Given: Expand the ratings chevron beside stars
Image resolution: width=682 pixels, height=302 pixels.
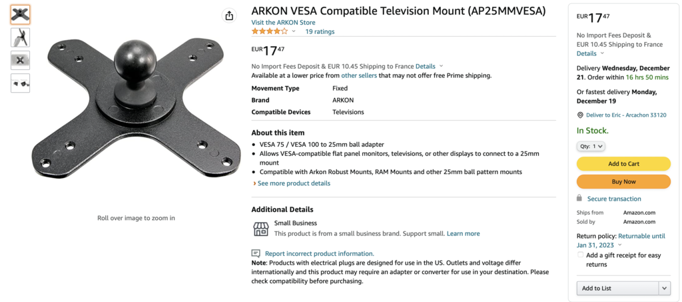Looking at the screenshot, I should click(294, 31).
